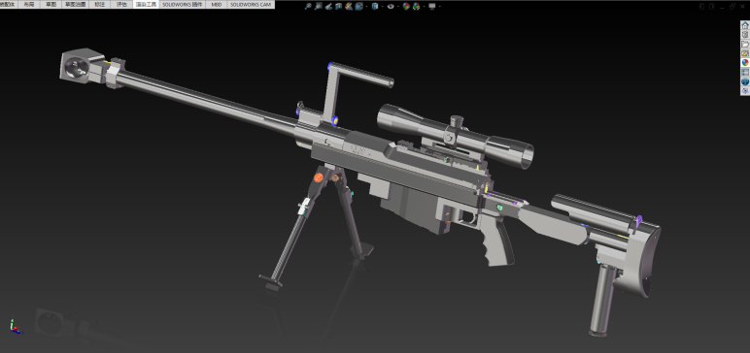750x353 pixels.
Task: Expand the View Settings dropdown arrow
Action: pos(440,6)
